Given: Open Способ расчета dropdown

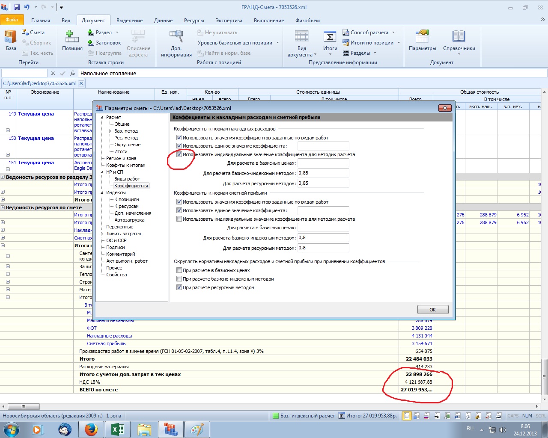Looking at the screenshot, I should 369,33.
